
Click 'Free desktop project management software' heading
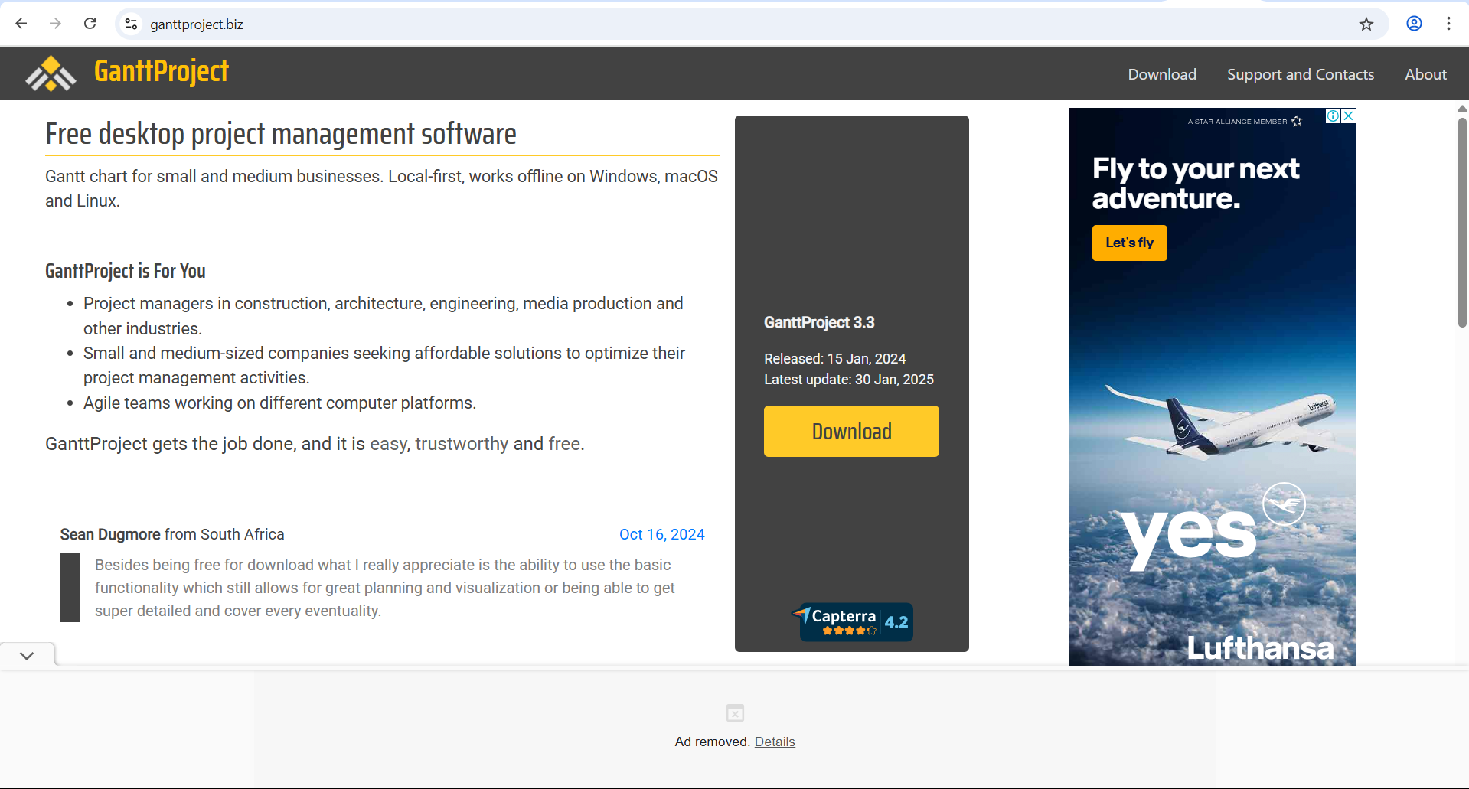point(281,134)
